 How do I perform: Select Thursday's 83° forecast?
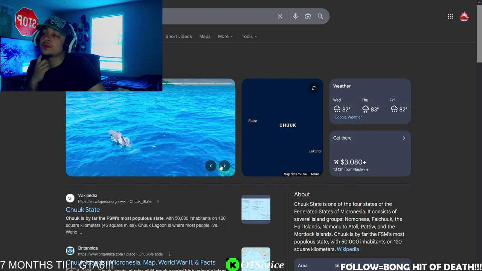(x=370, y=106)
